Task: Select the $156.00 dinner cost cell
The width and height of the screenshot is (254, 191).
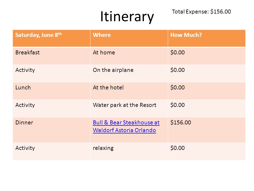Action: [x=207, y=130]
